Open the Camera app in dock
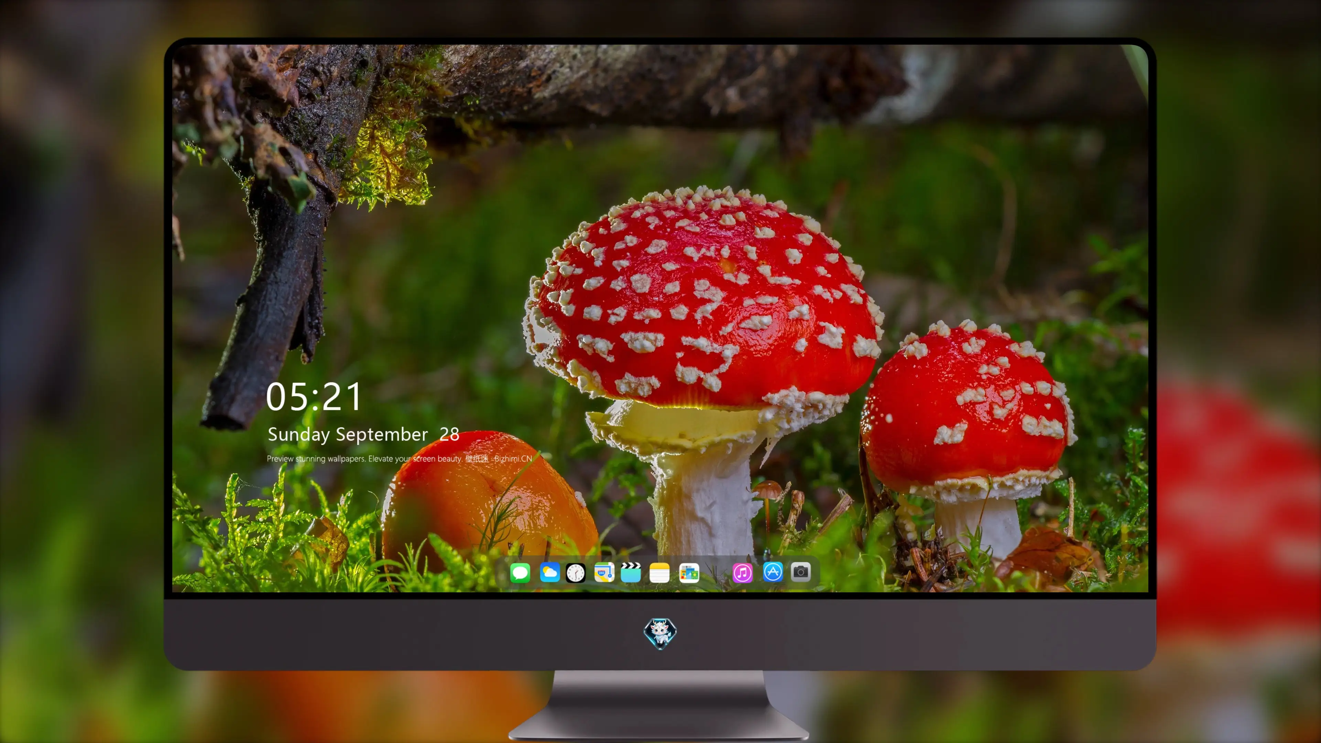This screenshot has height=743, width=1321. point(801,572)
